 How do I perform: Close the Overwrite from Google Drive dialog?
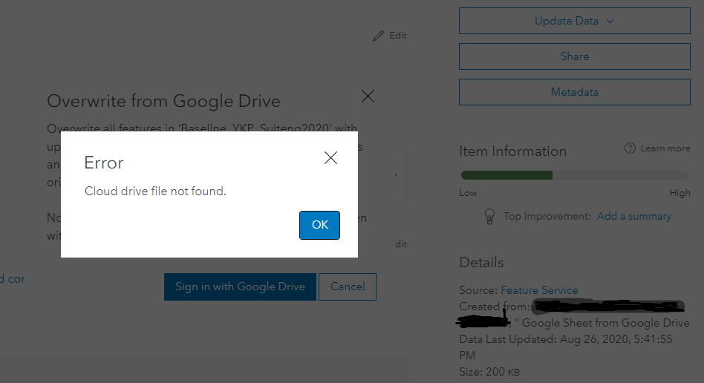click(368, 96)
